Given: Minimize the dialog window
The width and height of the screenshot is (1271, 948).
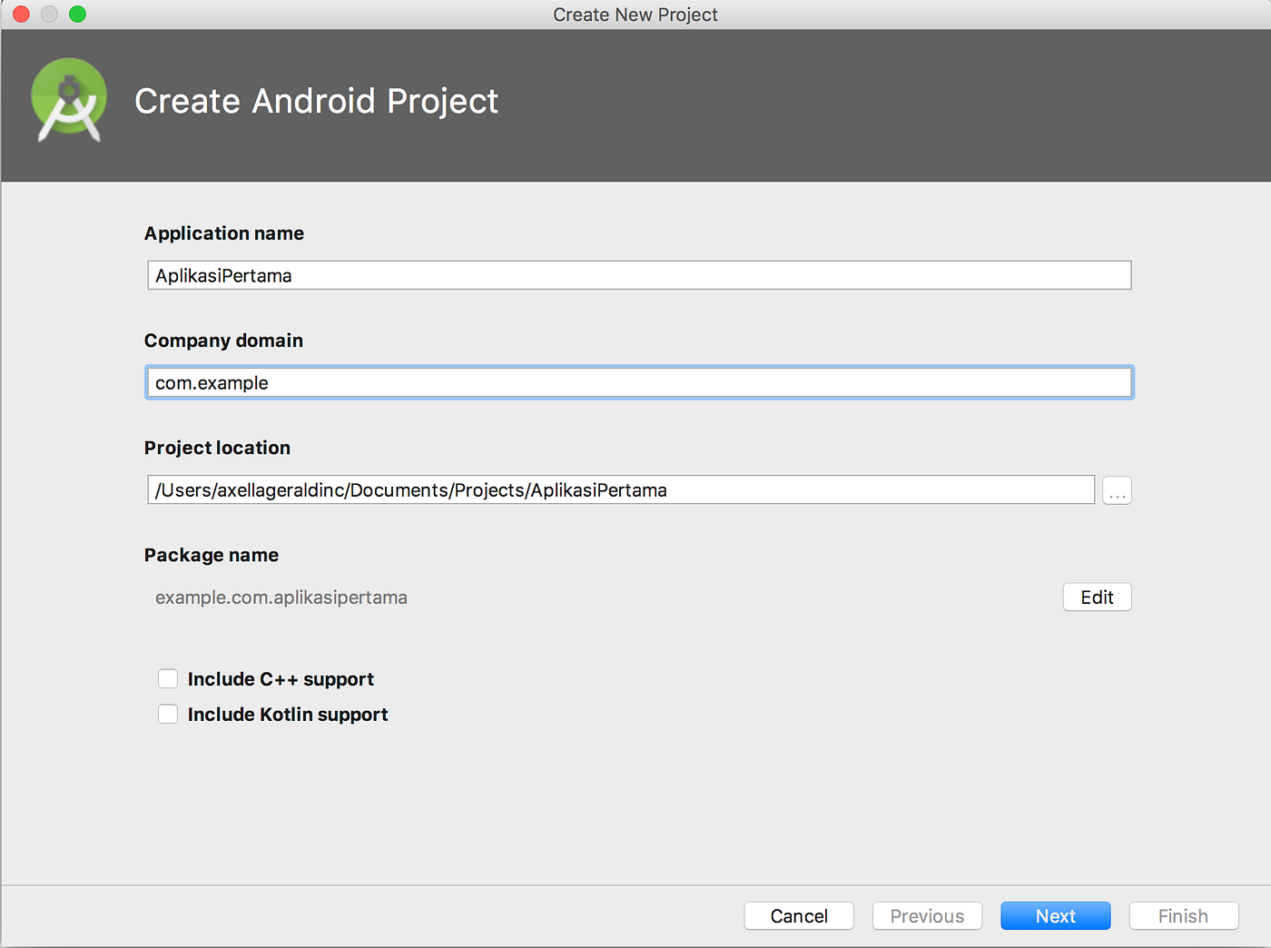Looking at the screenshot, I should pos(49,14).
